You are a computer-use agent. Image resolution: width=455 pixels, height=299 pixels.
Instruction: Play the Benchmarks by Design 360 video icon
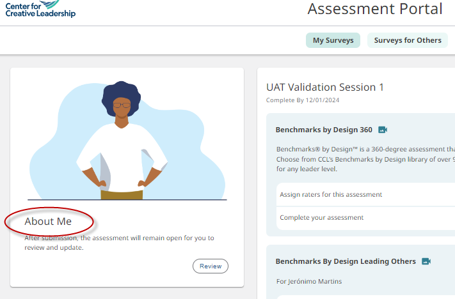[383, 130]
